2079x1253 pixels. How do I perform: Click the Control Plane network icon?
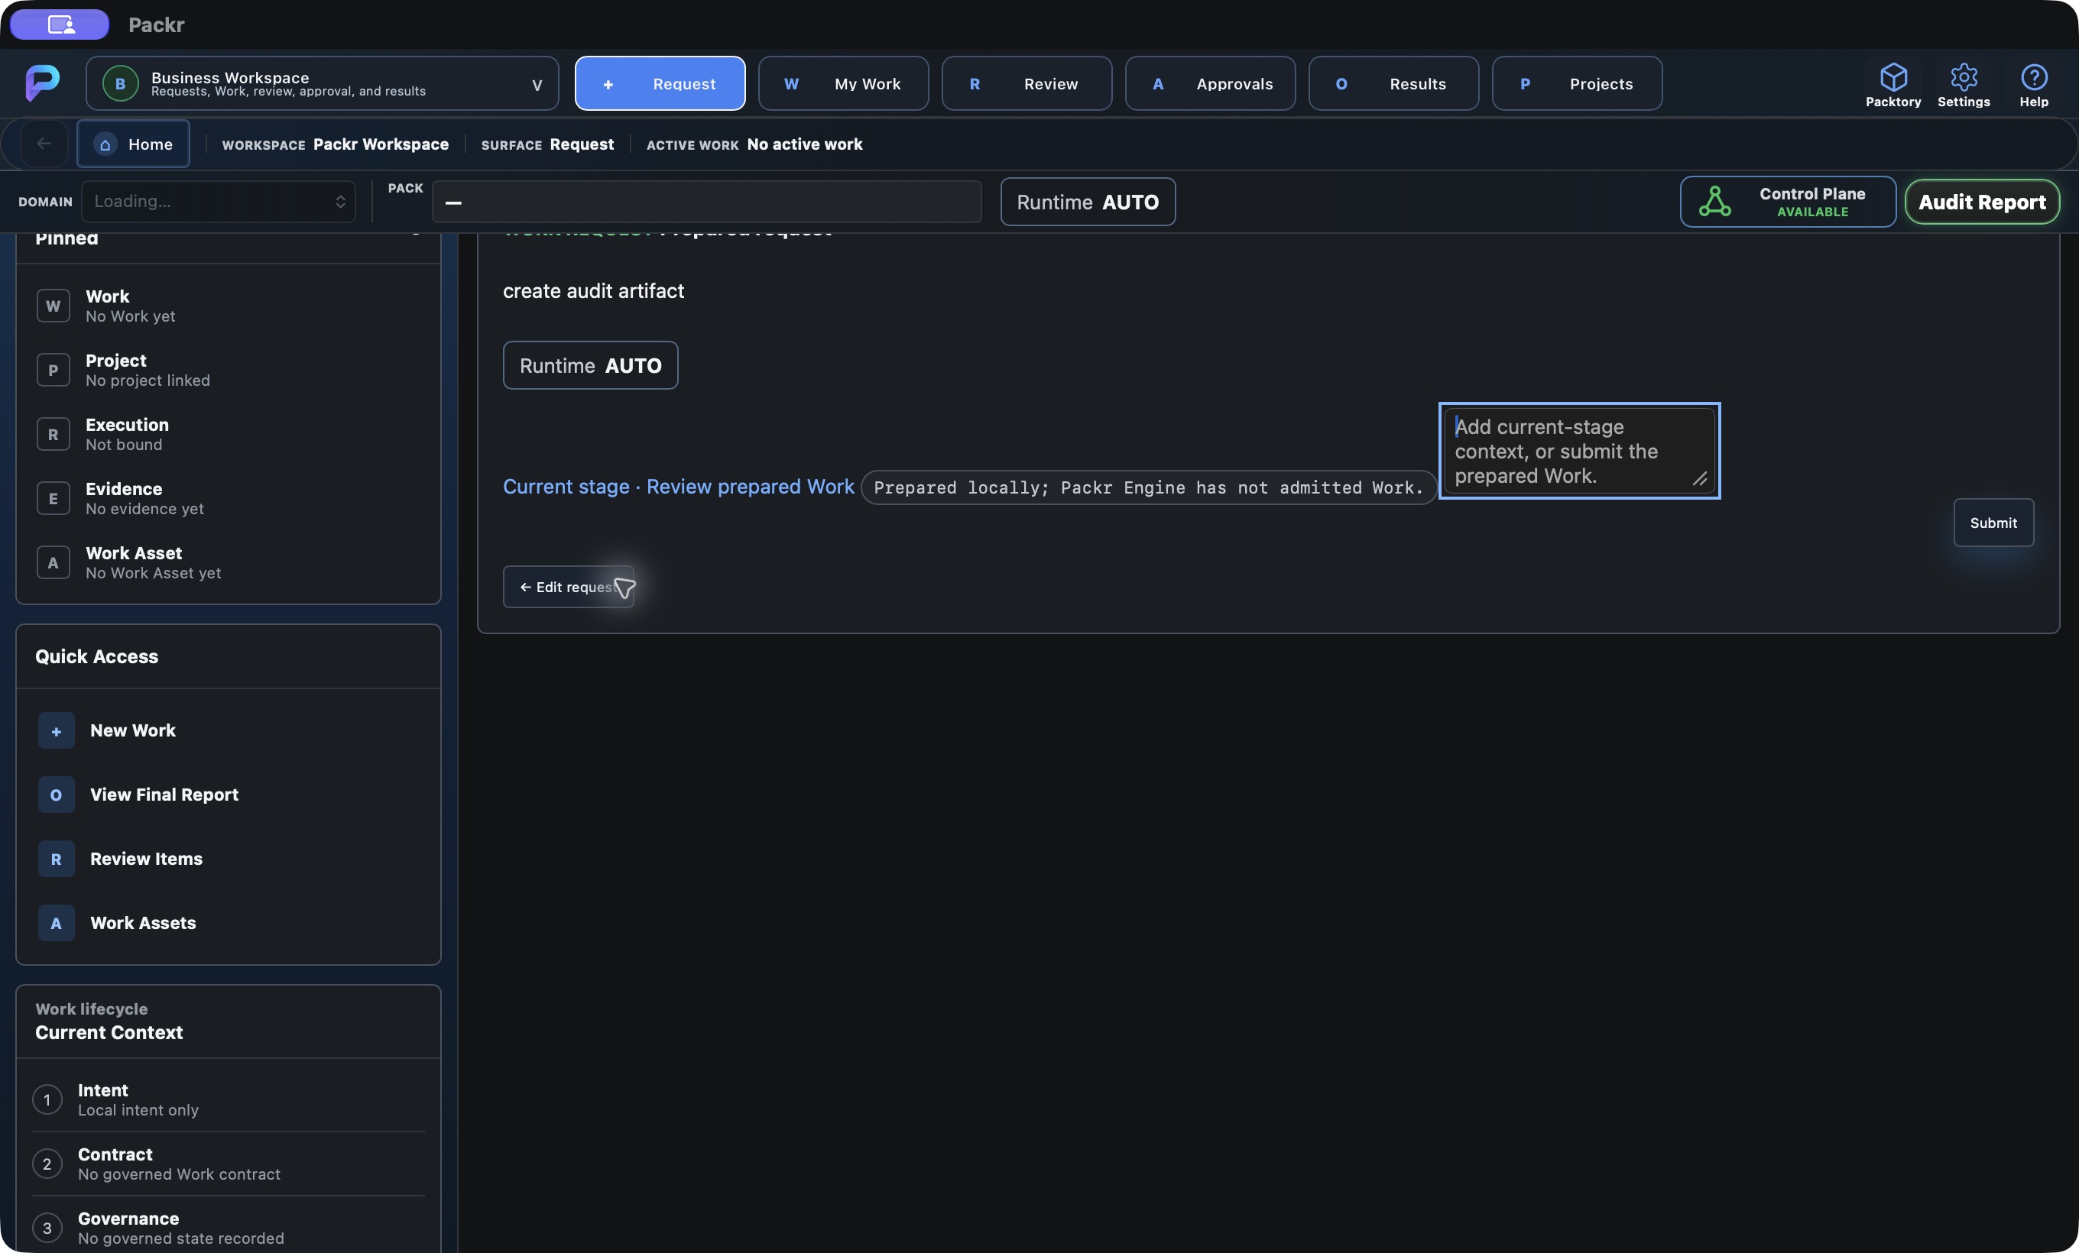coord(1714,202)
